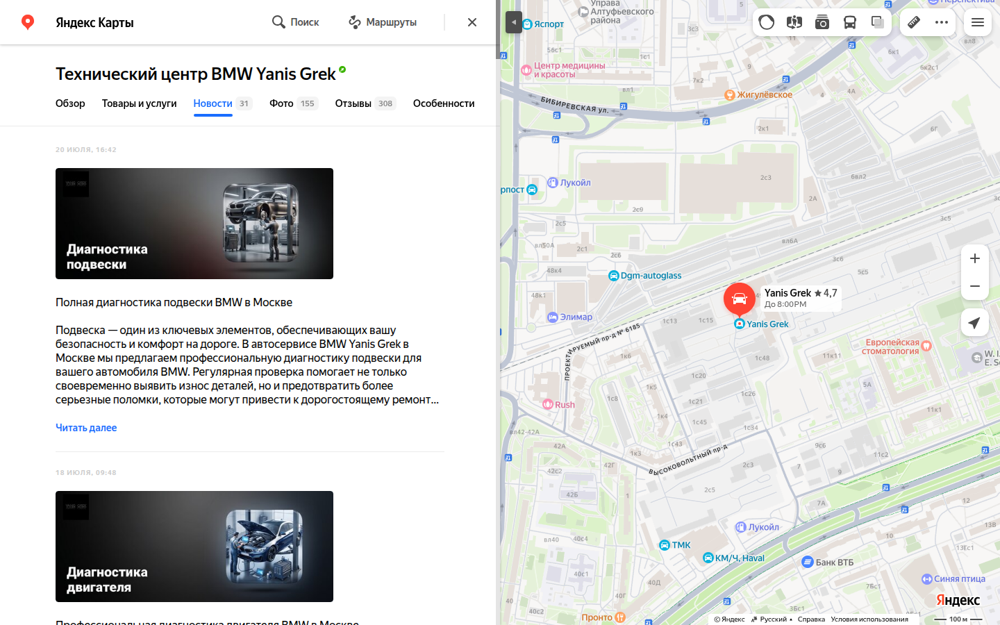Screen dimensions: 1000x625
Task: Zoom in with the plus button
Action: point(975,258)
